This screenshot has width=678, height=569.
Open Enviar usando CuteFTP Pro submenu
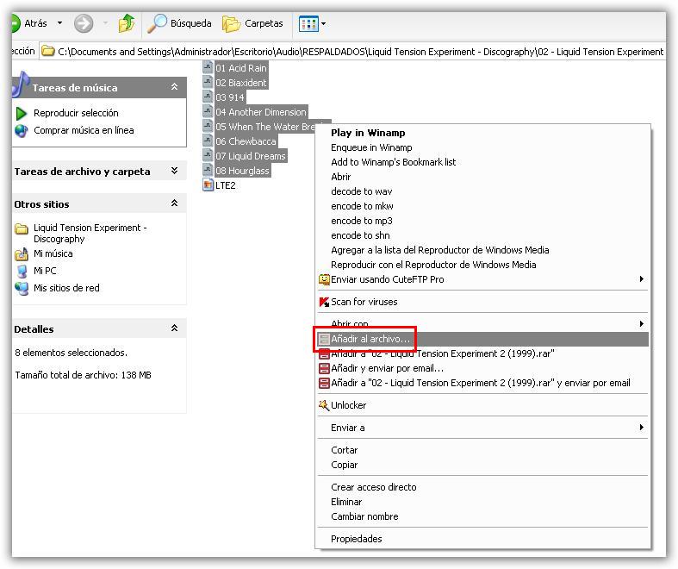483,280
